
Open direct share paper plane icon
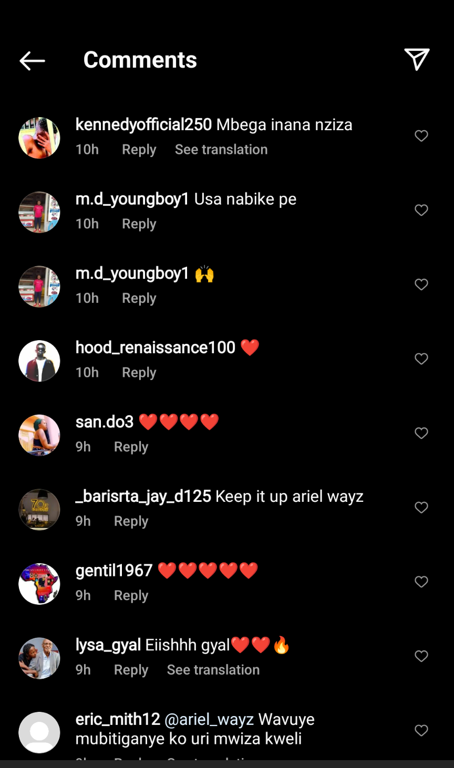[417, 59]
